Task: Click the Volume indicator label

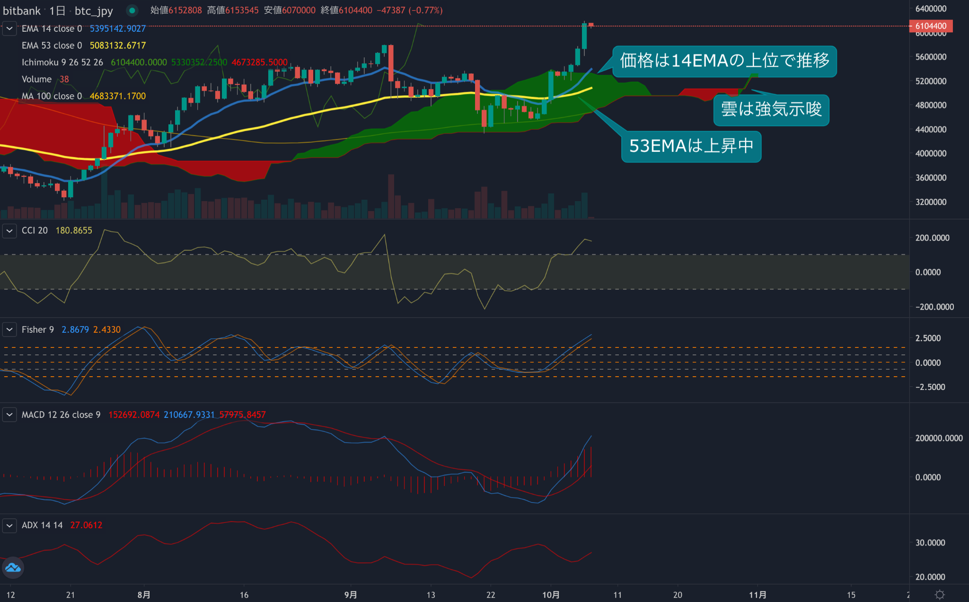Action: point(36,80)
